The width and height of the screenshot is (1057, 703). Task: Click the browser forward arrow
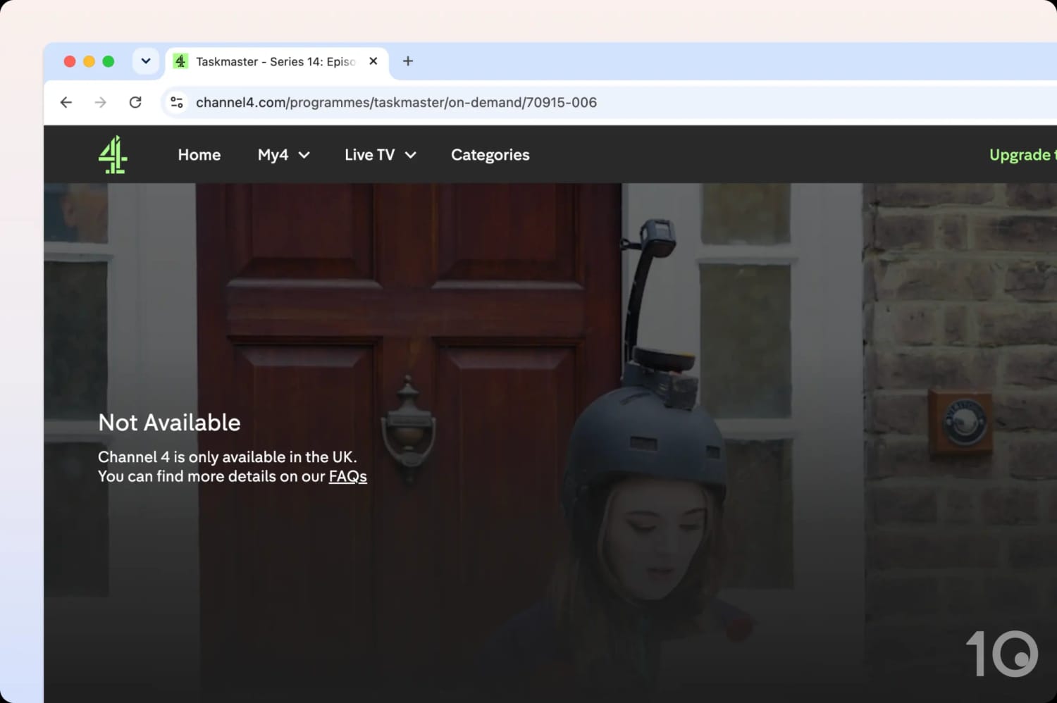pos(101,102)
